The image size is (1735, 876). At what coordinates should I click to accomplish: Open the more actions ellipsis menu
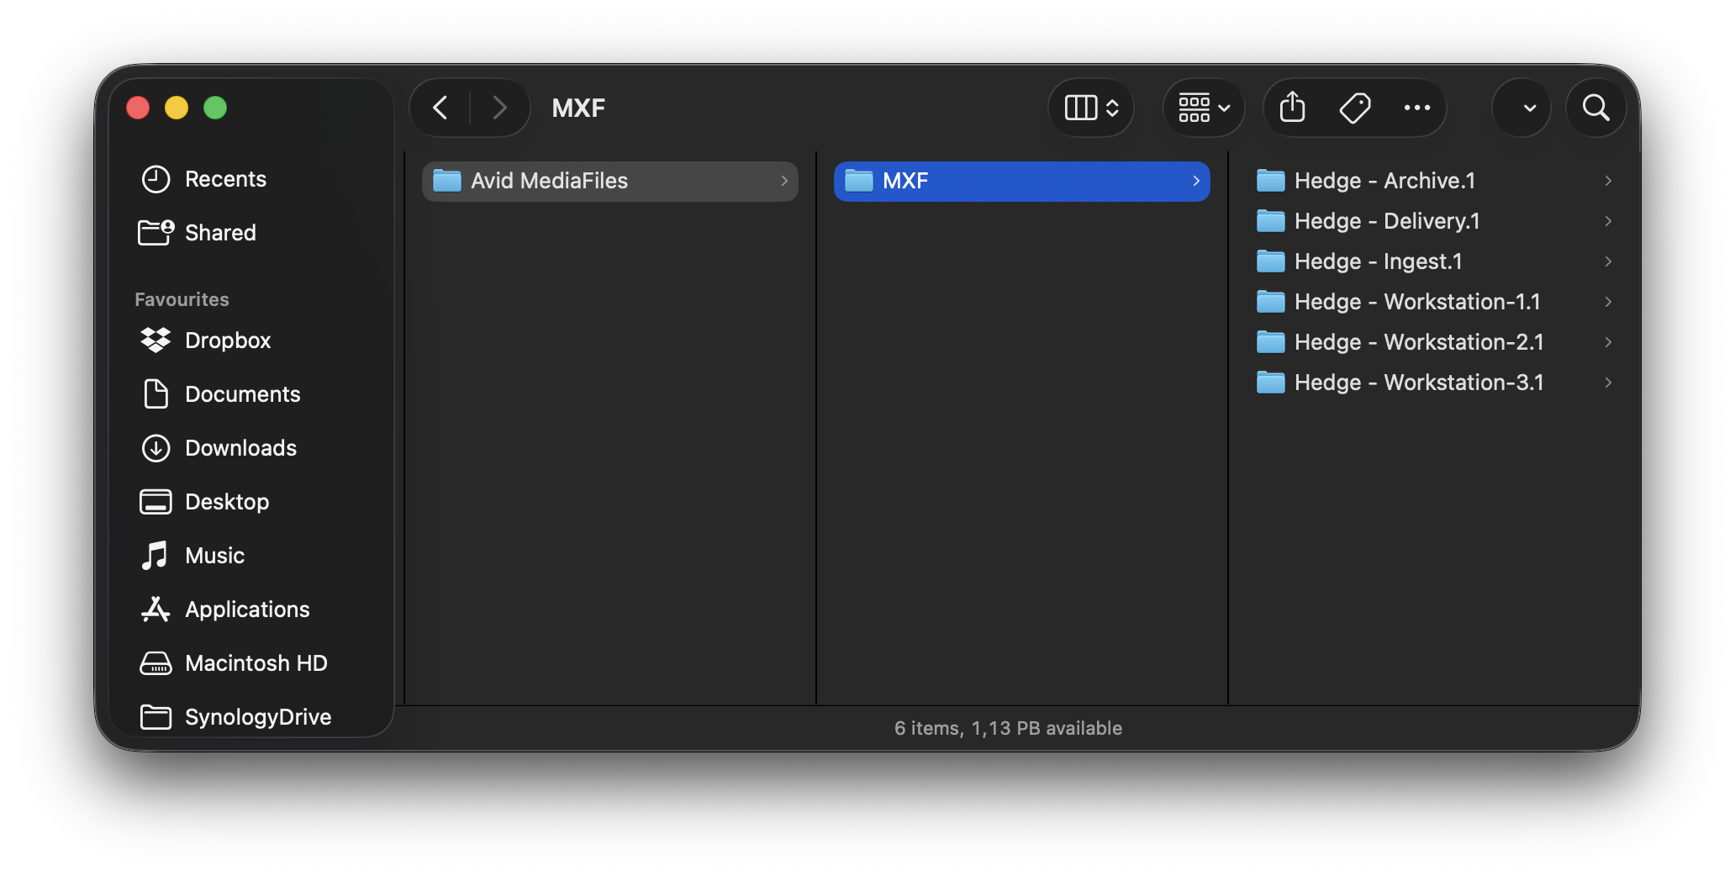[x=1416, y=108]
